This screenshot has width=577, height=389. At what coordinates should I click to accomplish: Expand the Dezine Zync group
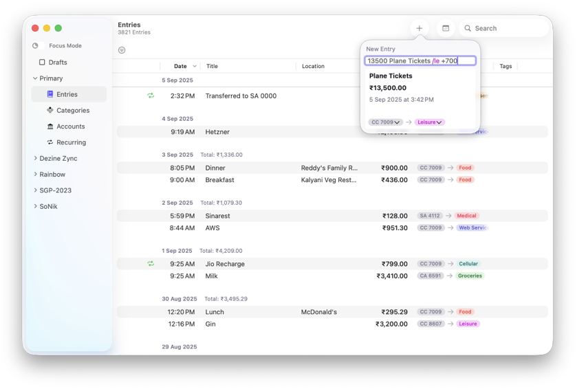35,158
